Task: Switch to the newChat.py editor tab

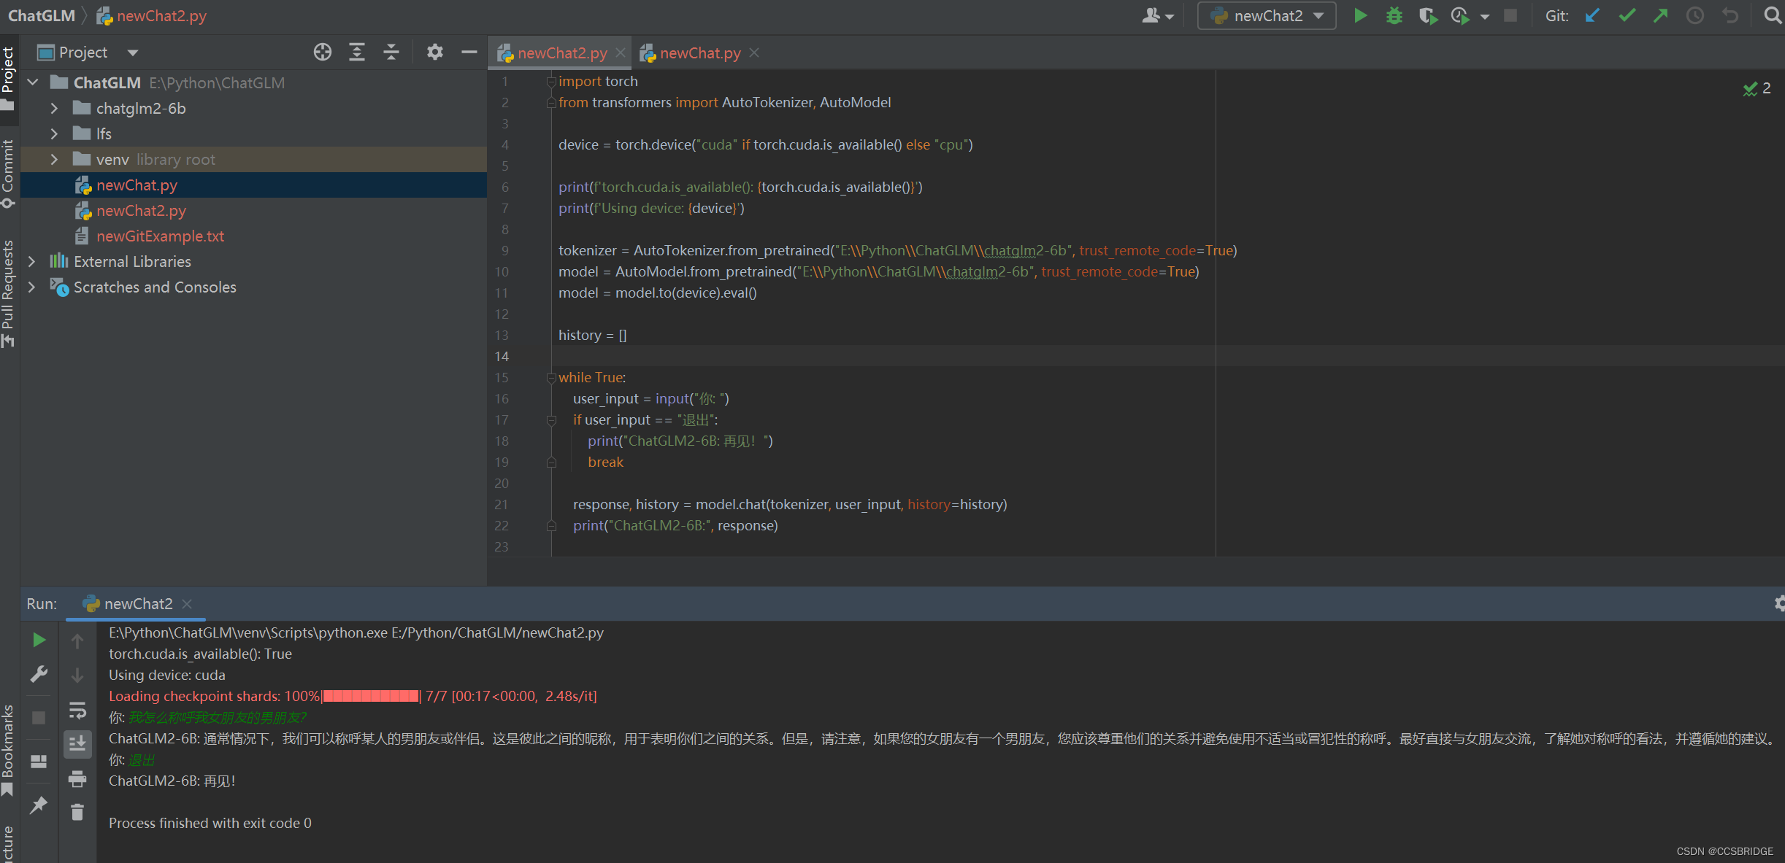Action: (x=699, y=53)
